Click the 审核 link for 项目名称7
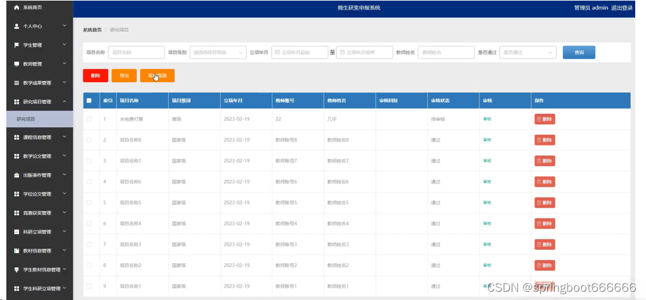This screenshot has width=646, height=300. (487, 161)
